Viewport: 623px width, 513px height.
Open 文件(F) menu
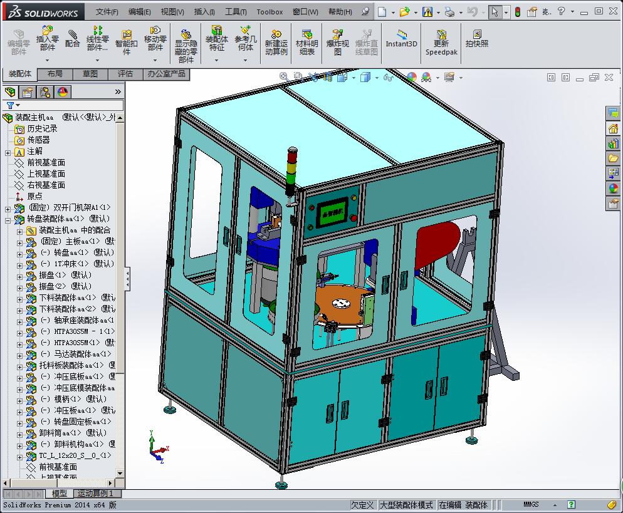pyautogui.click(x=107, y=12)
